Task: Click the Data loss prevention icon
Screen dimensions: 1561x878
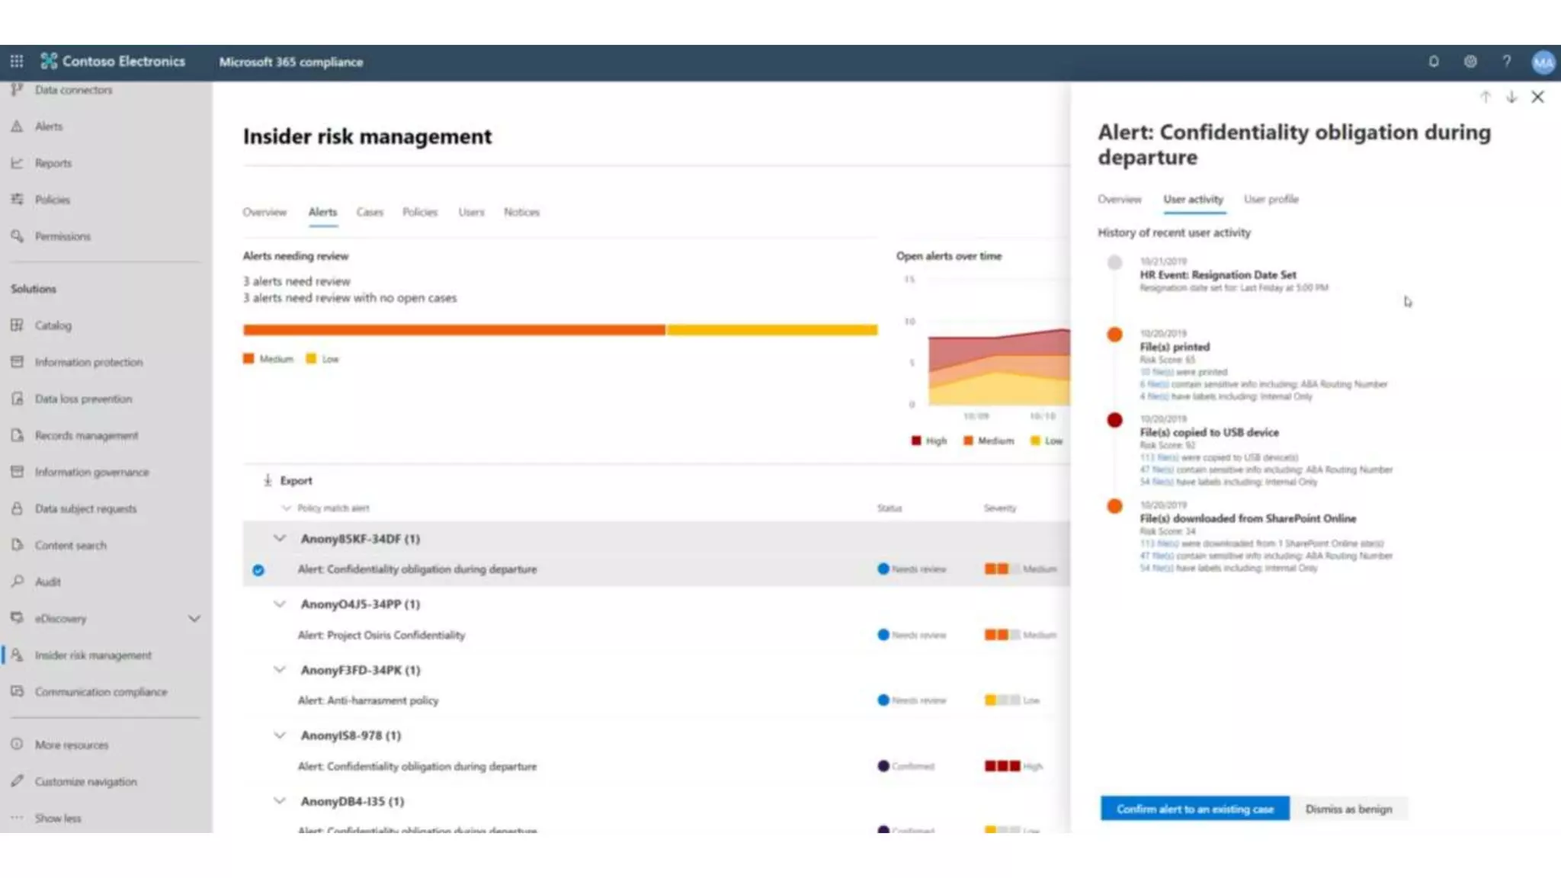Action: (18, 399)
